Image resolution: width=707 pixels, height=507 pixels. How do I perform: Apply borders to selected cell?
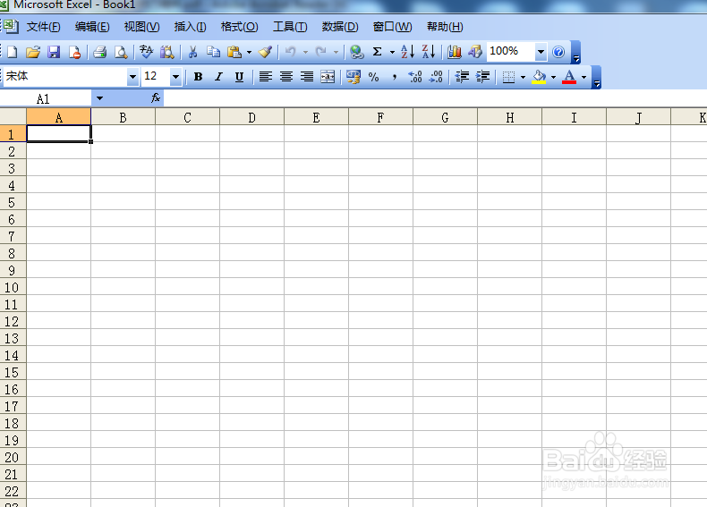(x=508, y=77)
